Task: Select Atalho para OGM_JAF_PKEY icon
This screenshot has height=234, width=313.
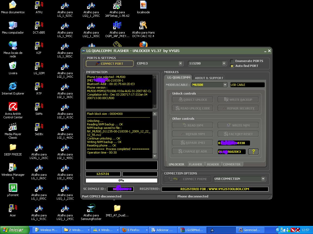Action: tap(117, 29)
